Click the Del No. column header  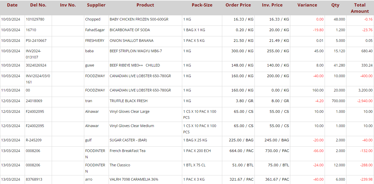(38, 5)
